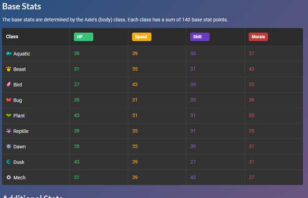Select the Aquatic class name
Viewport: 308px width, 198px height.
click(x=22, y=54)
